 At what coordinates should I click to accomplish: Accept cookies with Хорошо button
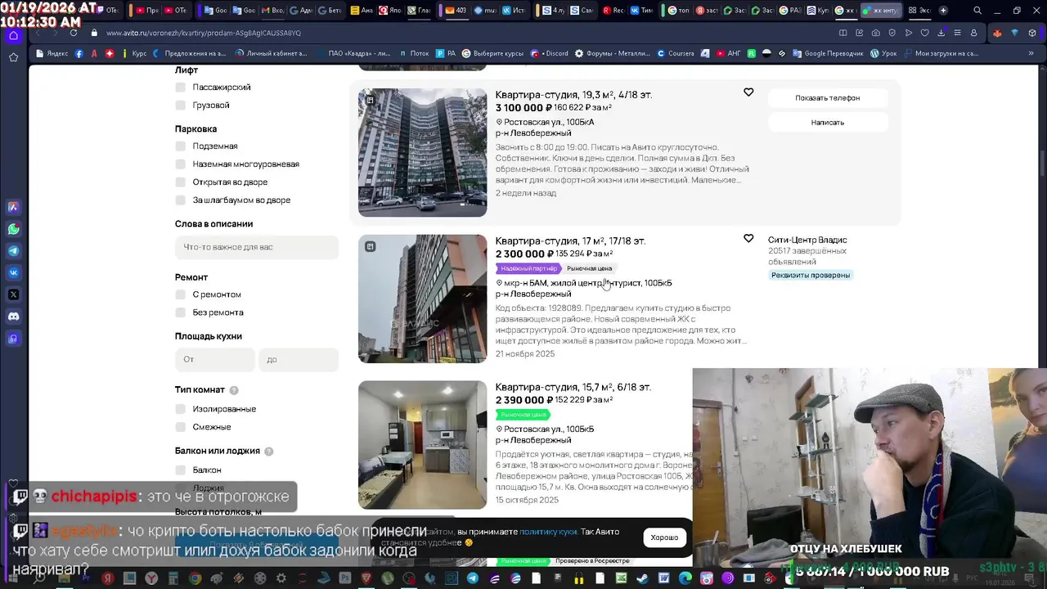[664, 537]
